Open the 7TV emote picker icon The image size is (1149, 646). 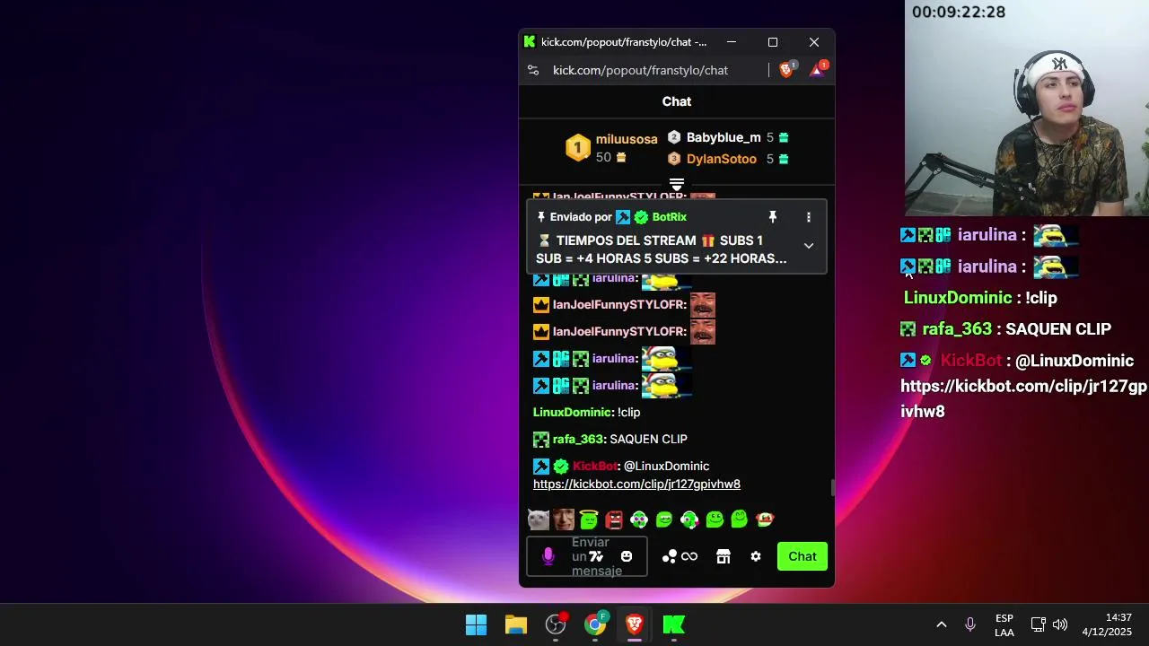click(x=596, y=556)
